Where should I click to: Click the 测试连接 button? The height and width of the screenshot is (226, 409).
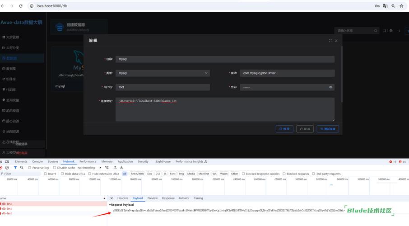click(x=328, y=129)
